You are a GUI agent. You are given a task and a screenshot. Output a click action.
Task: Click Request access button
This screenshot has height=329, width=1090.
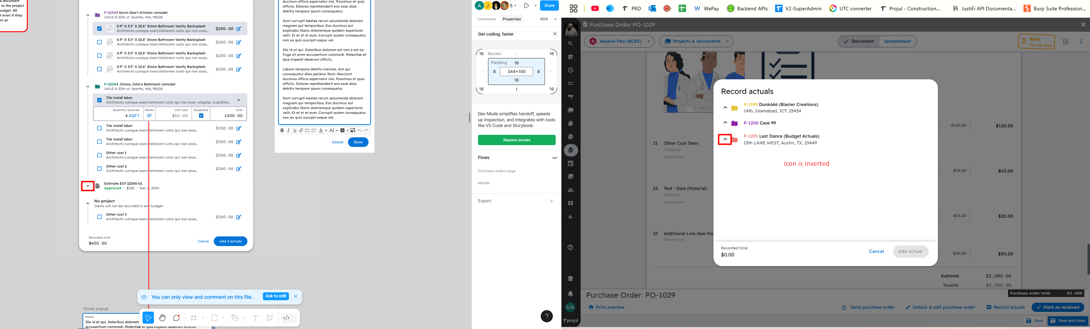[517, 140]
